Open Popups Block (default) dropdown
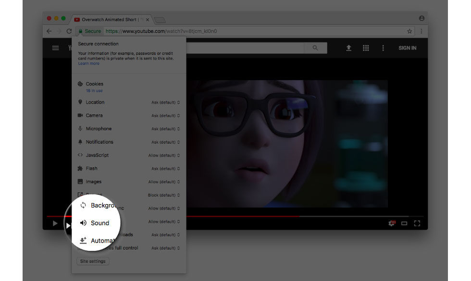 tap(164, 195)
